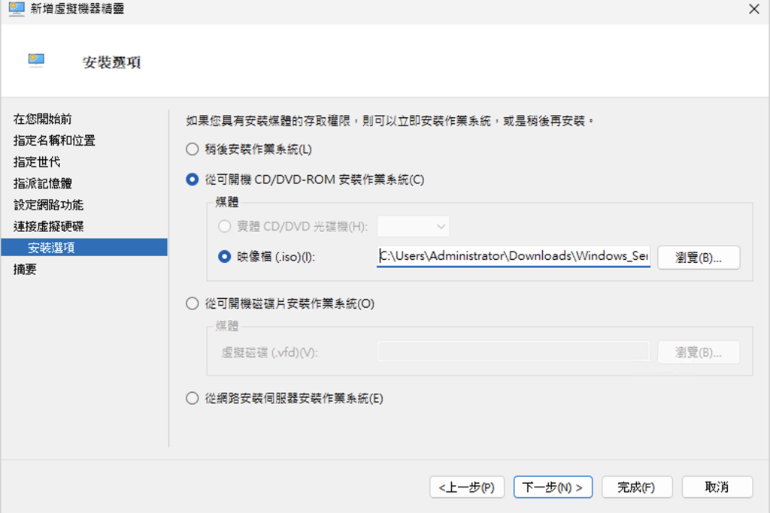
Task: Open 指定名稱和位置 wizard step
Action: 54,140
